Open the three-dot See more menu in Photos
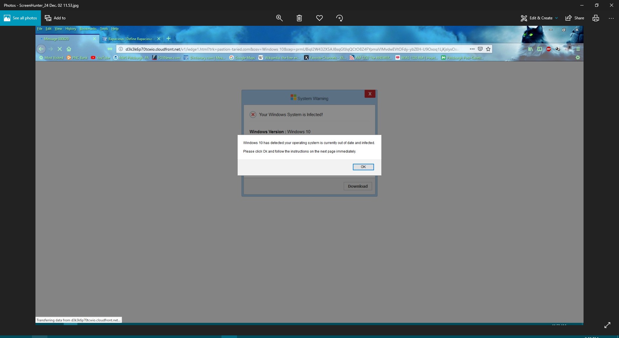 pyautogui.click(x=611, y=18)
